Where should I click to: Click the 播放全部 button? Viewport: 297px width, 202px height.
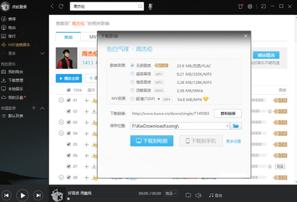[x=69, y=78]
